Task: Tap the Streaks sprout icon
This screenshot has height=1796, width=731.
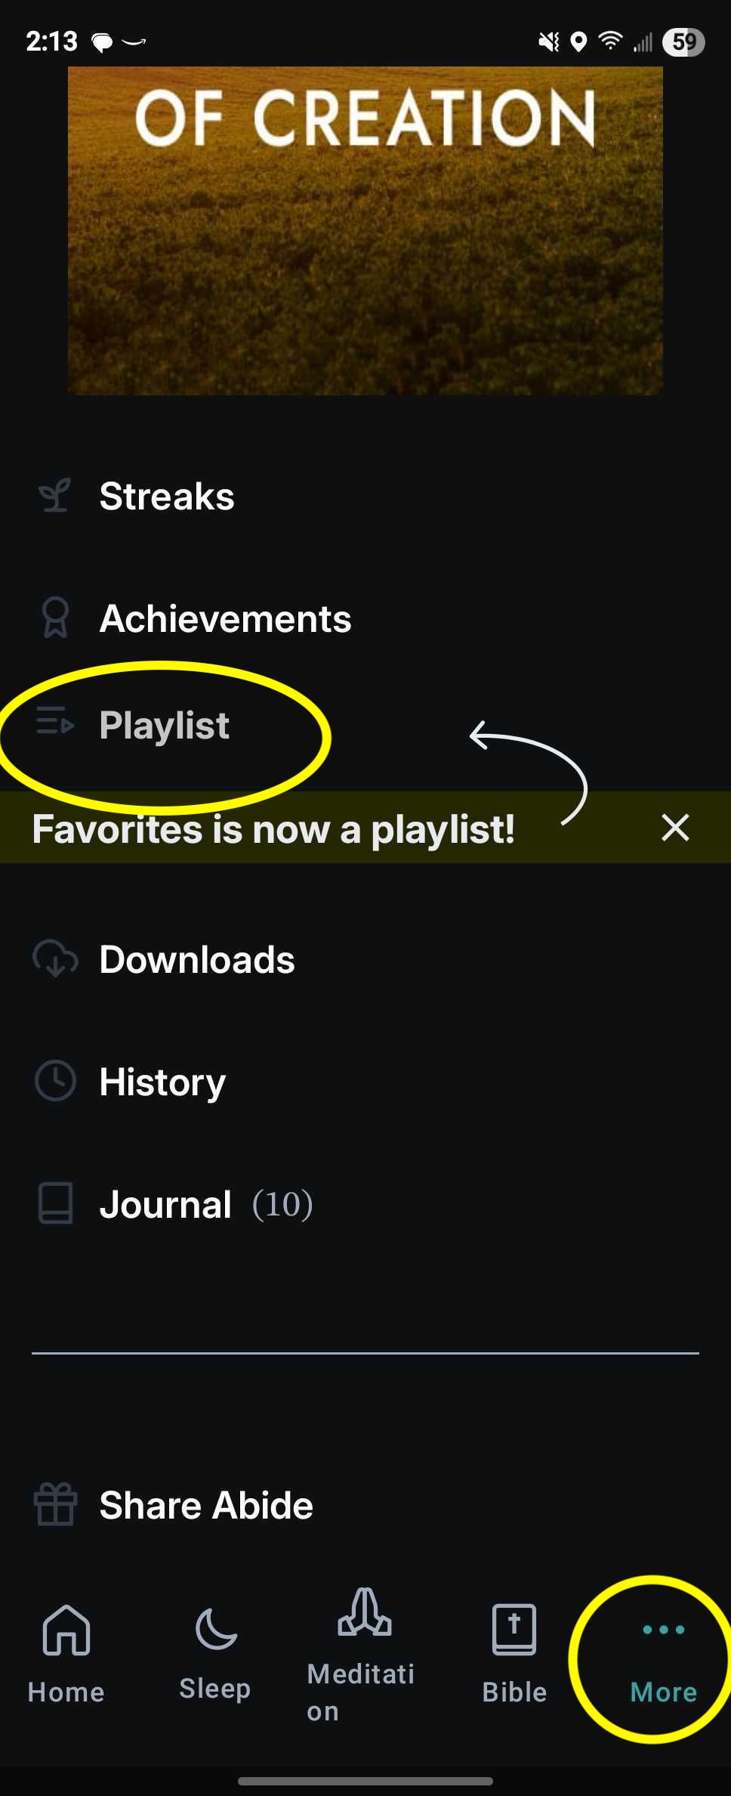Action: click(55, 496)
